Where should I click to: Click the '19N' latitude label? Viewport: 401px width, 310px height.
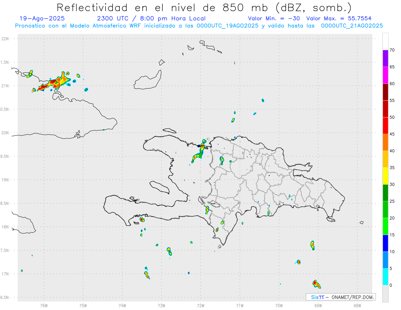click(x=6, y=180)
